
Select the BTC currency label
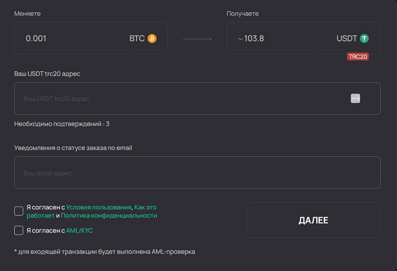(137, 38)
